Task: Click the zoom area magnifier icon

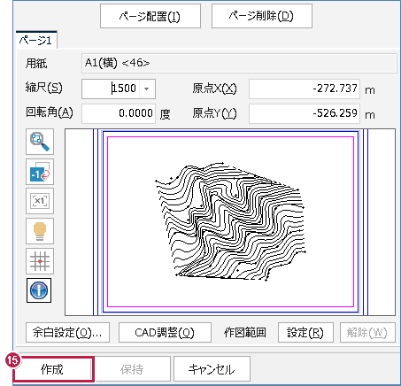Action: pyautogui.click(x=40, y=142)
